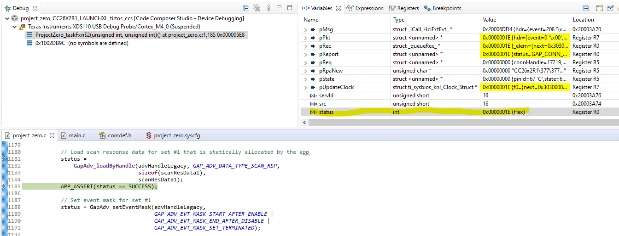Screen dimensions: 619x236
Task: Click the pointer arrow icon of pMsg
Action: click(313, 29)
